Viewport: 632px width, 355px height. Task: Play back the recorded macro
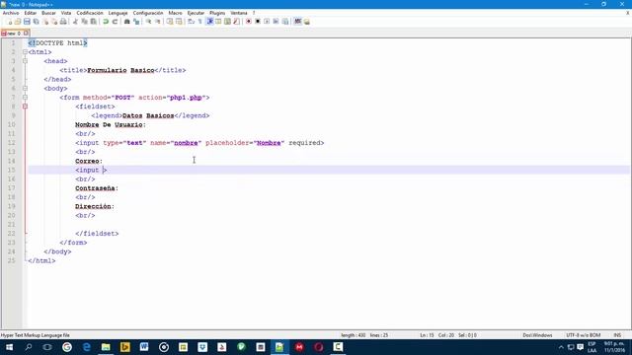(267, 22)
